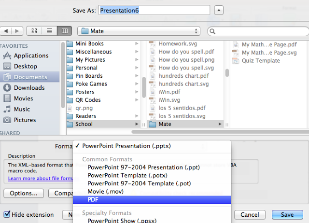Image resolution: width=309 pixels, height=223 pixels.
Task: Choose PowerPoint 97-2004 Template (.pot)
Action: [152, 183]
